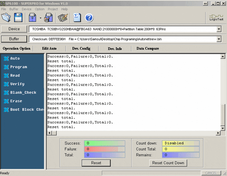Click the icon next to Auto
Image resolution: width=227 pixels, height=176 pixels.
(6, 58)
